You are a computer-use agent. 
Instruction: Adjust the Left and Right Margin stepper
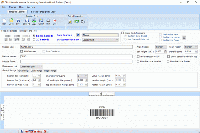pos(86,80)
